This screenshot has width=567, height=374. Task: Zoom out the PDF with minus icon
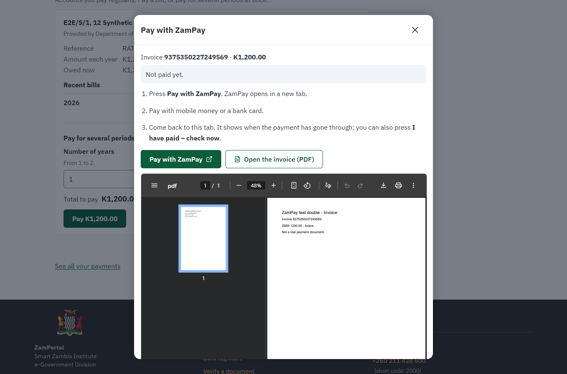[239, 185]
